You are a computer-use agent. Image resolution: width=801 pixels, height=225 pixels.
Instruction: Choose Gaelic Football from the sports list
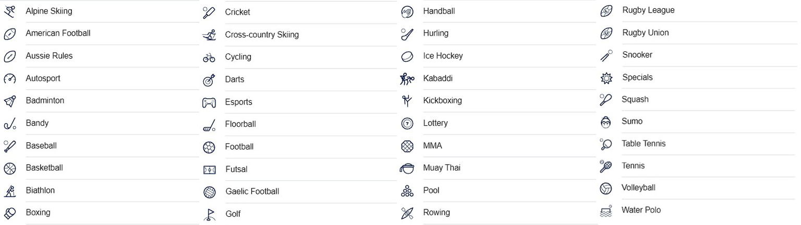coord(252,191)
